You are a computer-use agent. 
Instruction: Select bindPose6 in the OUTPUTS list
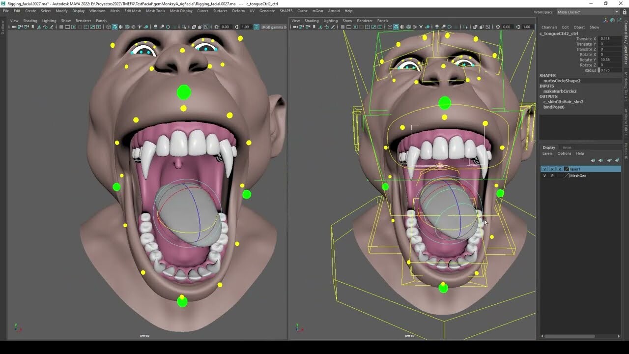coord(554,107)
